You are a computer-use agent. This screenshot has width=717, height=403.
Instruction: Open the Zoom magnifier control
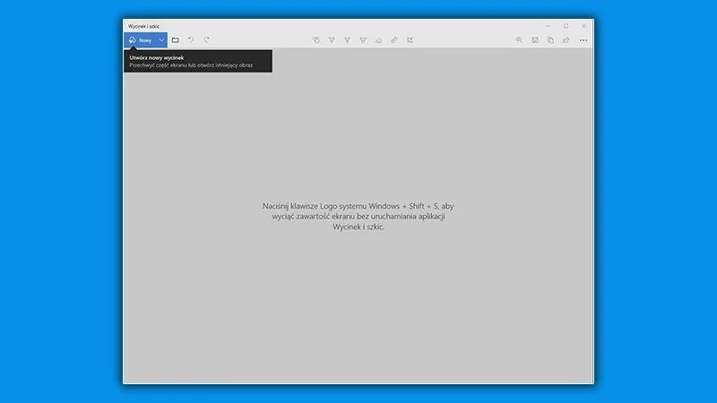519,40
